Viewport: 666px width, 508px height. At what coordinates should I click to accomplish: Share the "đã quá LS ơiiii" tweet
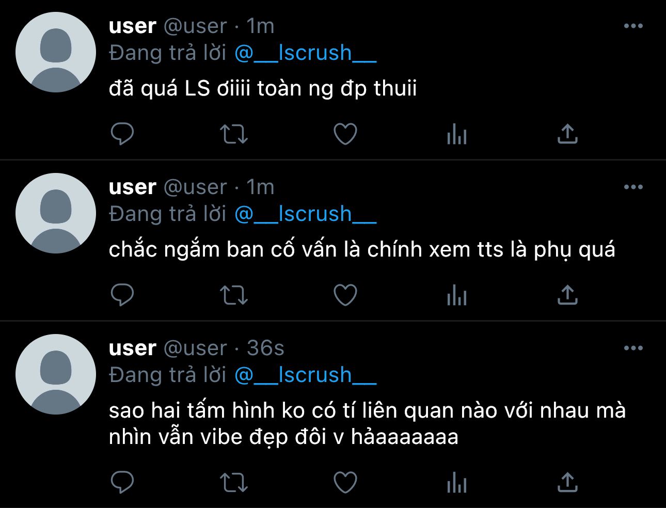[567, 134]
